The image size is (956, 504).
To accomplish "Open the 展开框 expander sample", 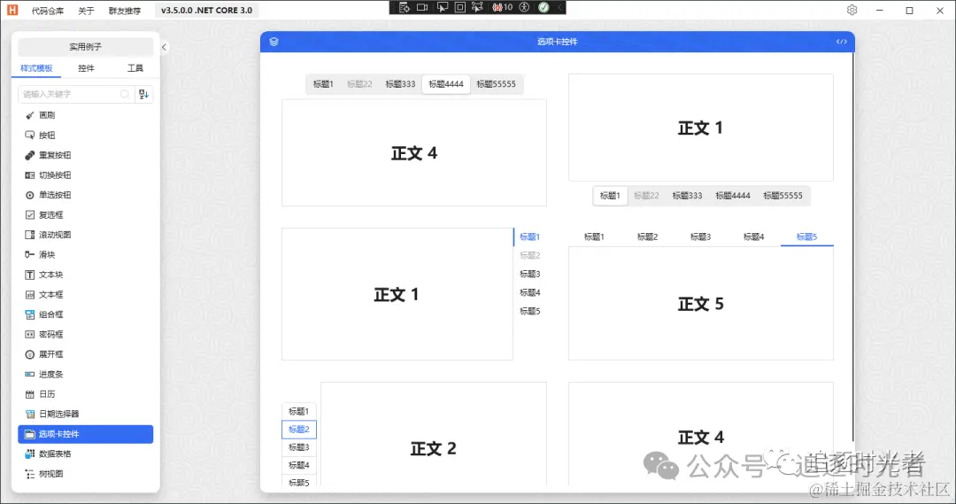I will tap(85, 354).
